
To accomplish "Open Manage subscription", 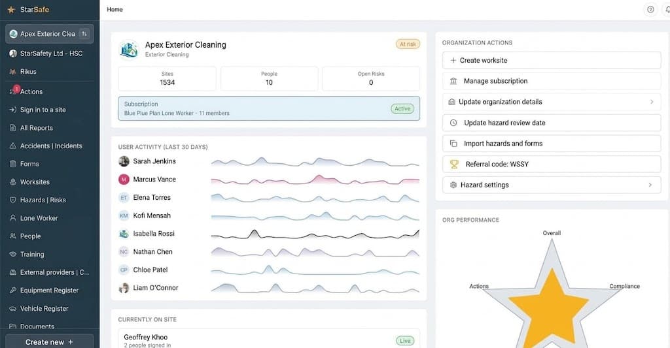I will [x=552, y=81].
